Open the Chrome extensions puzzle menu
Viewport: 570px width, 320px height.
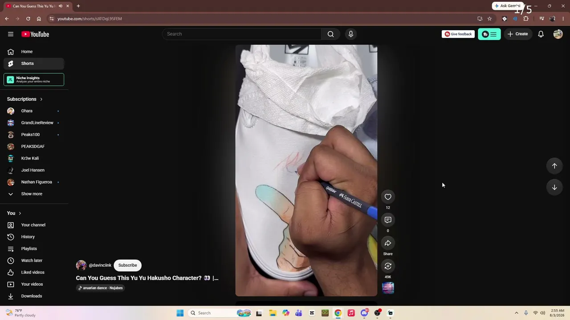pos(526,19)
